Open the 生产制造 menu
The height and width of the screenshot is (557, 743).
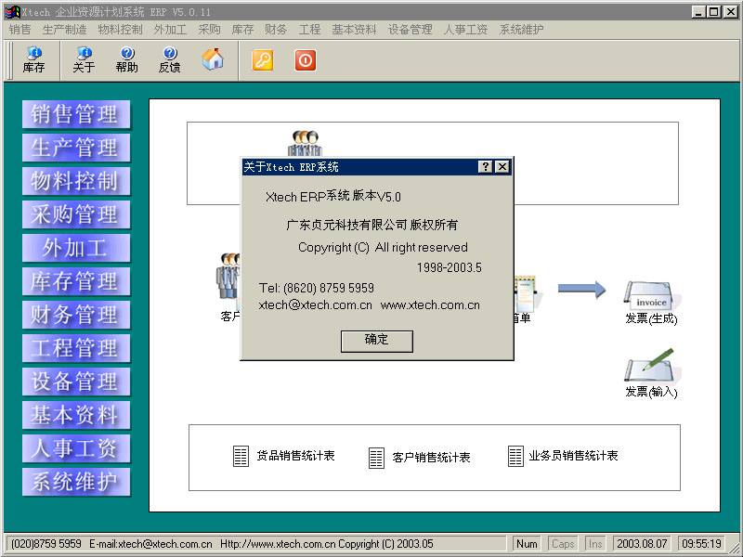click(64, 30)
